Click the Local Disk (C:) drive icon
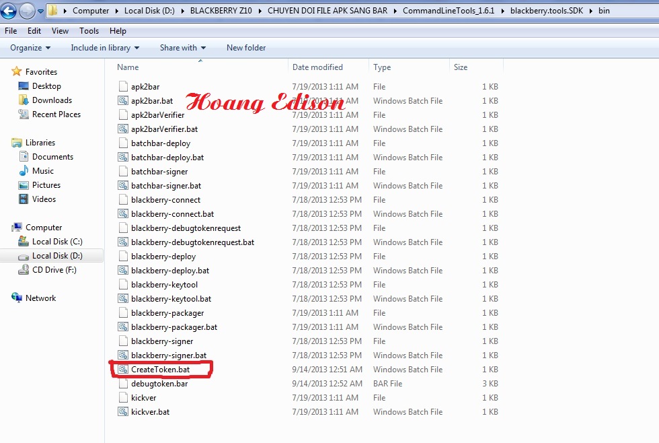 click(24, 242)
